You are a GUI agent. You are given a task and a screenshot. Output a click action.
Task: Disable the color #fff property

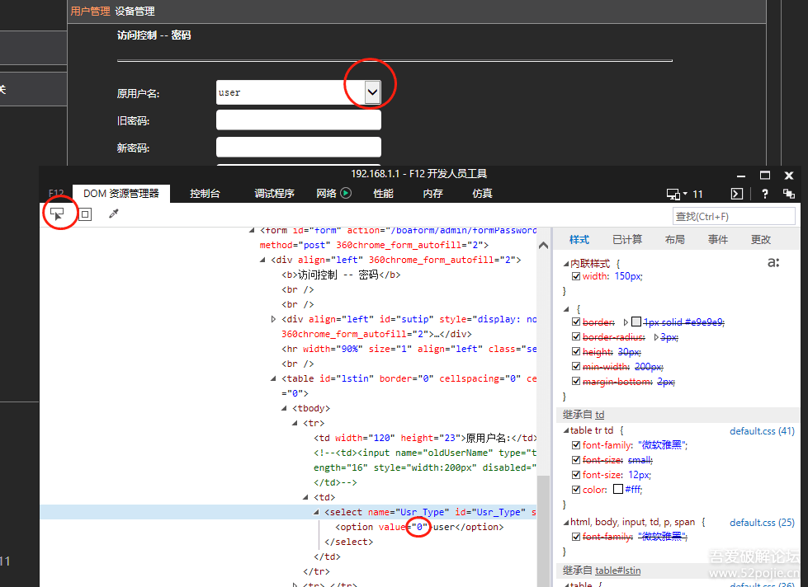[576, 490]
